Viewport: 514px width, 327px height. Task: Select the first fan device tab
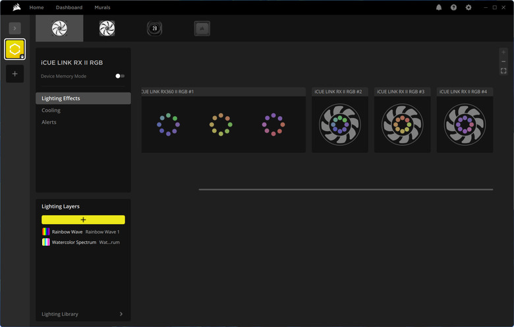pos(59,28)
